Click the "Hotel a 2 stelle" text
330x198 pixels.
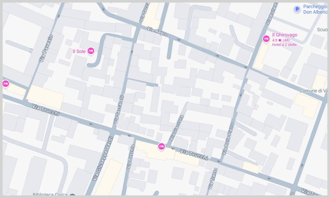tap(284, 45)
